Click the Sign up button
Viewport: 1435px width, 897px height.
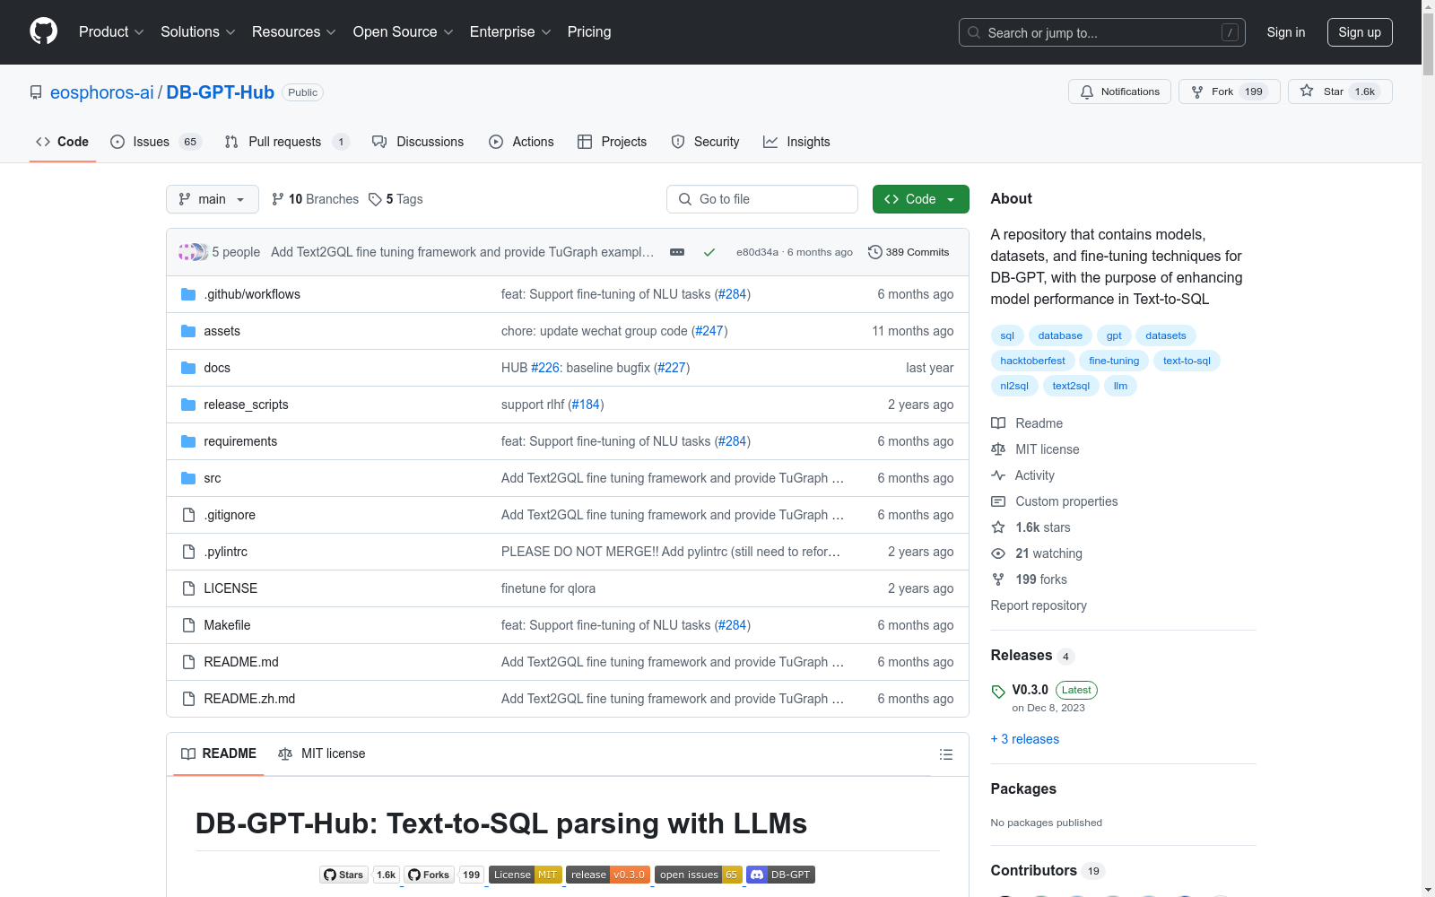click(x=1360, y=32)
